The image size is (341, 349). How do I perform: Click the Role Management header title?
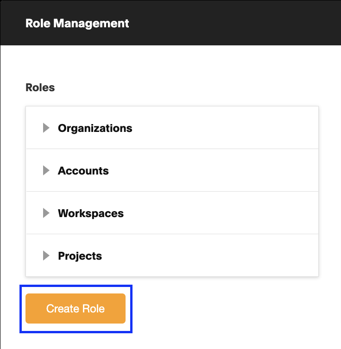77,23
